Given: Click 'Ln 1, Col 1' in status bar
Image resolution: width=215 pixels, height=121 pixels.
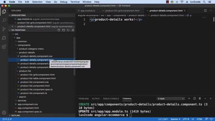Looking at the screenshot, I should (163, 119).
